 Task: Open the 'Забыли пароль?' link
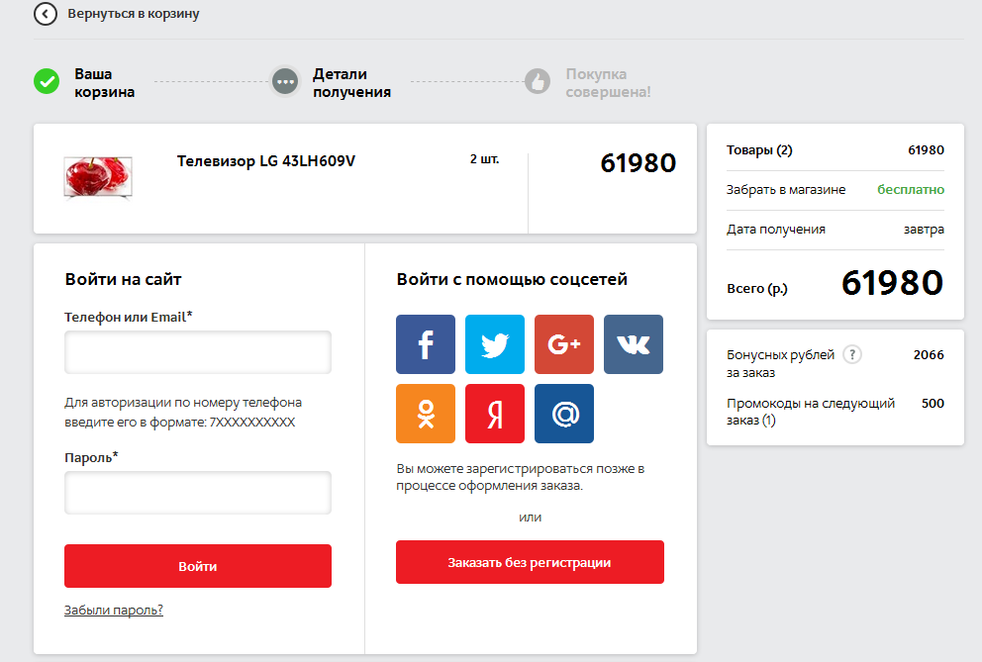pos(114,610)
